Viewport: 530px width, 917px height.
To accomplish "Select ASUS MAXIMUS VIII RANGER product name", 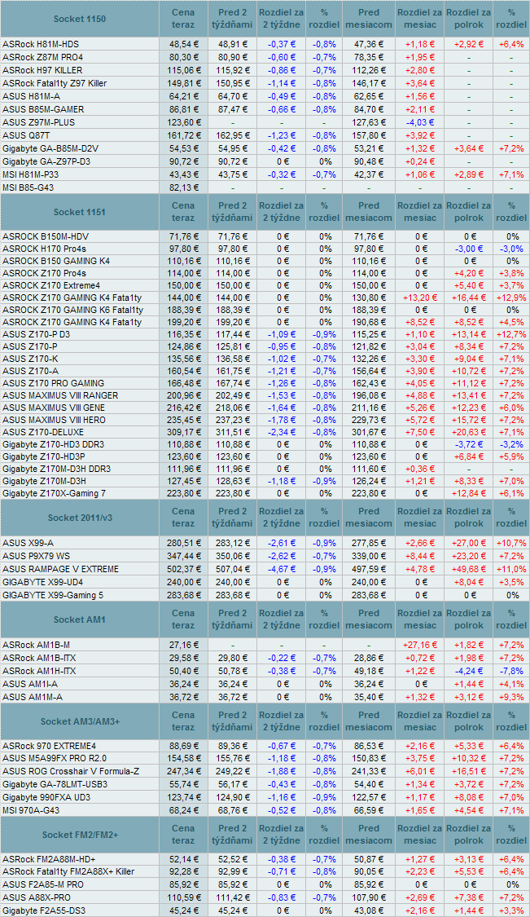I will (60, 395).
